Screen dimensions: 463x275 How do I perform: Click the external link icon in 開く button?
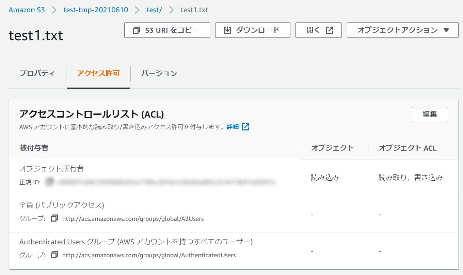click(x=329, y=30)
